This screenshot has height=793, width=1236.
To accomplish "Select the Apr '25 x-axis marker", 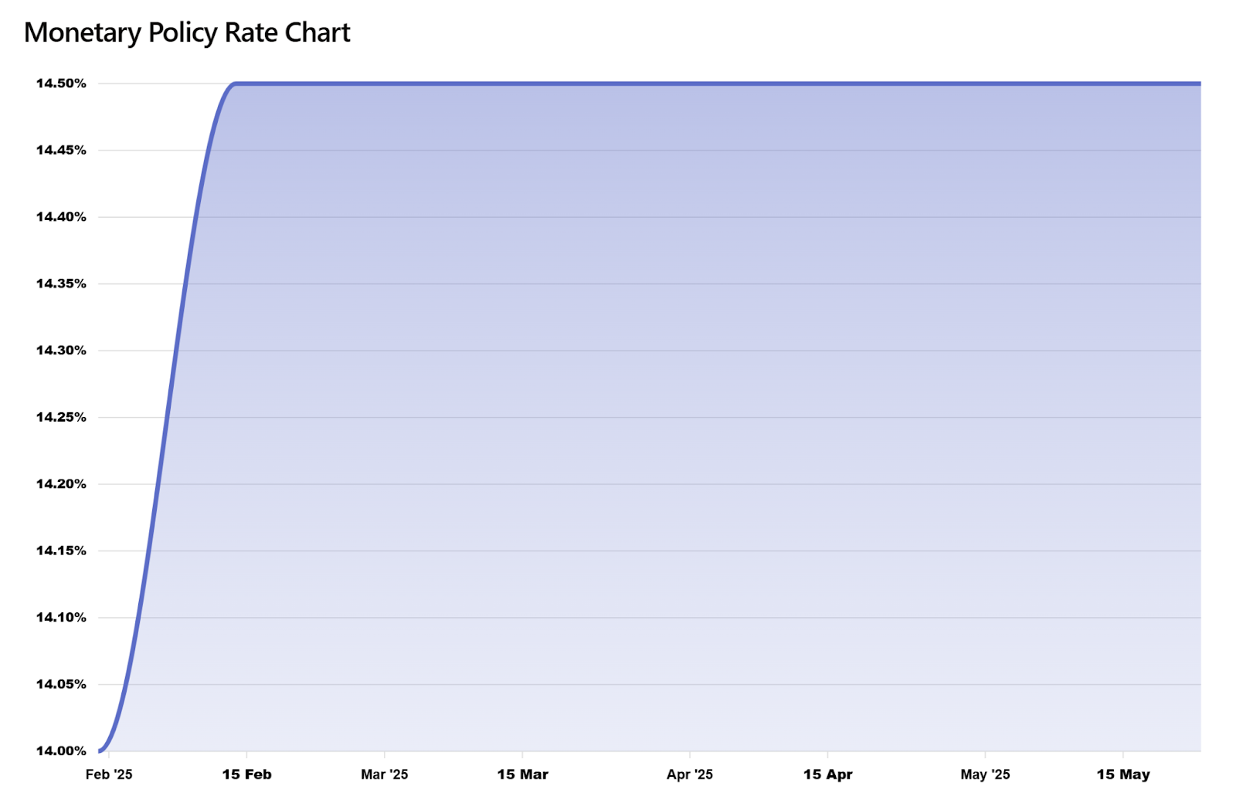I will pos(690,774).
